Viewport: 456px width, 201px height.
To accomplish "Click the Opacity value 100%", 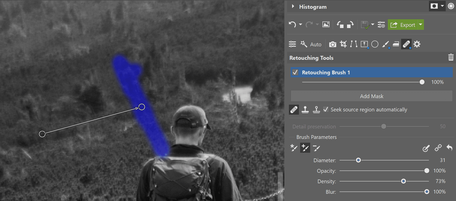I will pos(439,171).
